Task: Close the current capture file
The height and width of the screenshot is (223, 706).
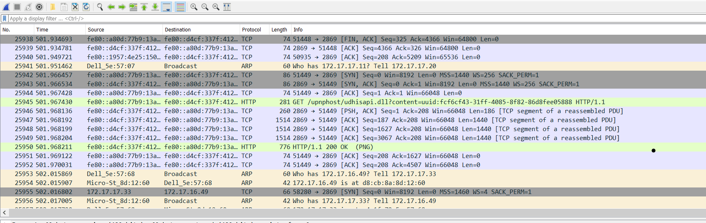Action: coord(75,7)
